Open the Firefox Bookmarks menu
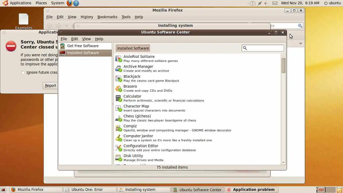This screenshot has height=193, width=343. (x=107, y=17)
